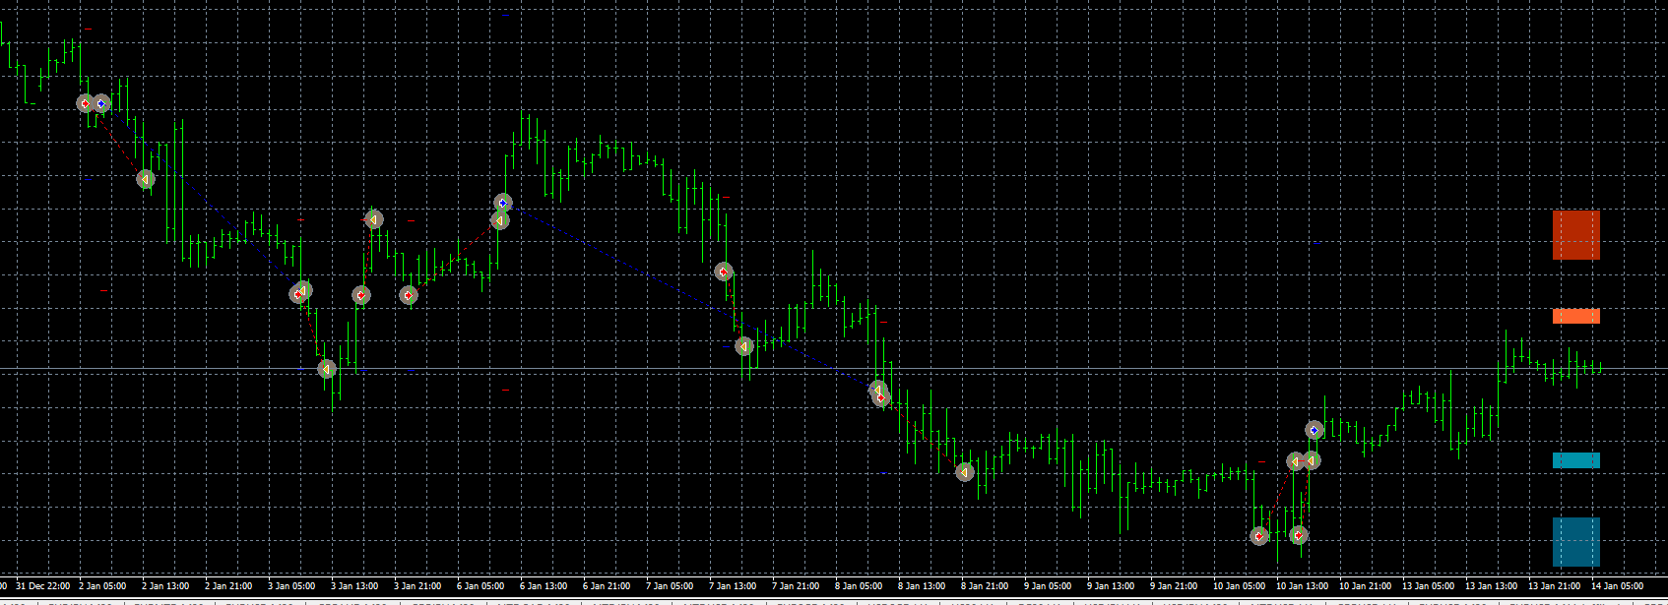
Task: Select the red entry marker at 3 Jan 21:00
Action: 409,295
